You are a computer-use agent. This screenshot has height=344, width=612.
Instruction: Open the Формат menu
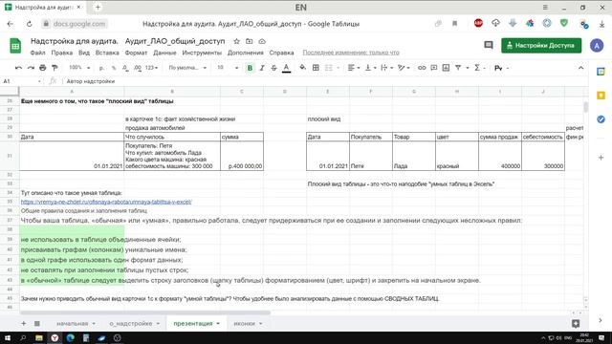point(136,53)
